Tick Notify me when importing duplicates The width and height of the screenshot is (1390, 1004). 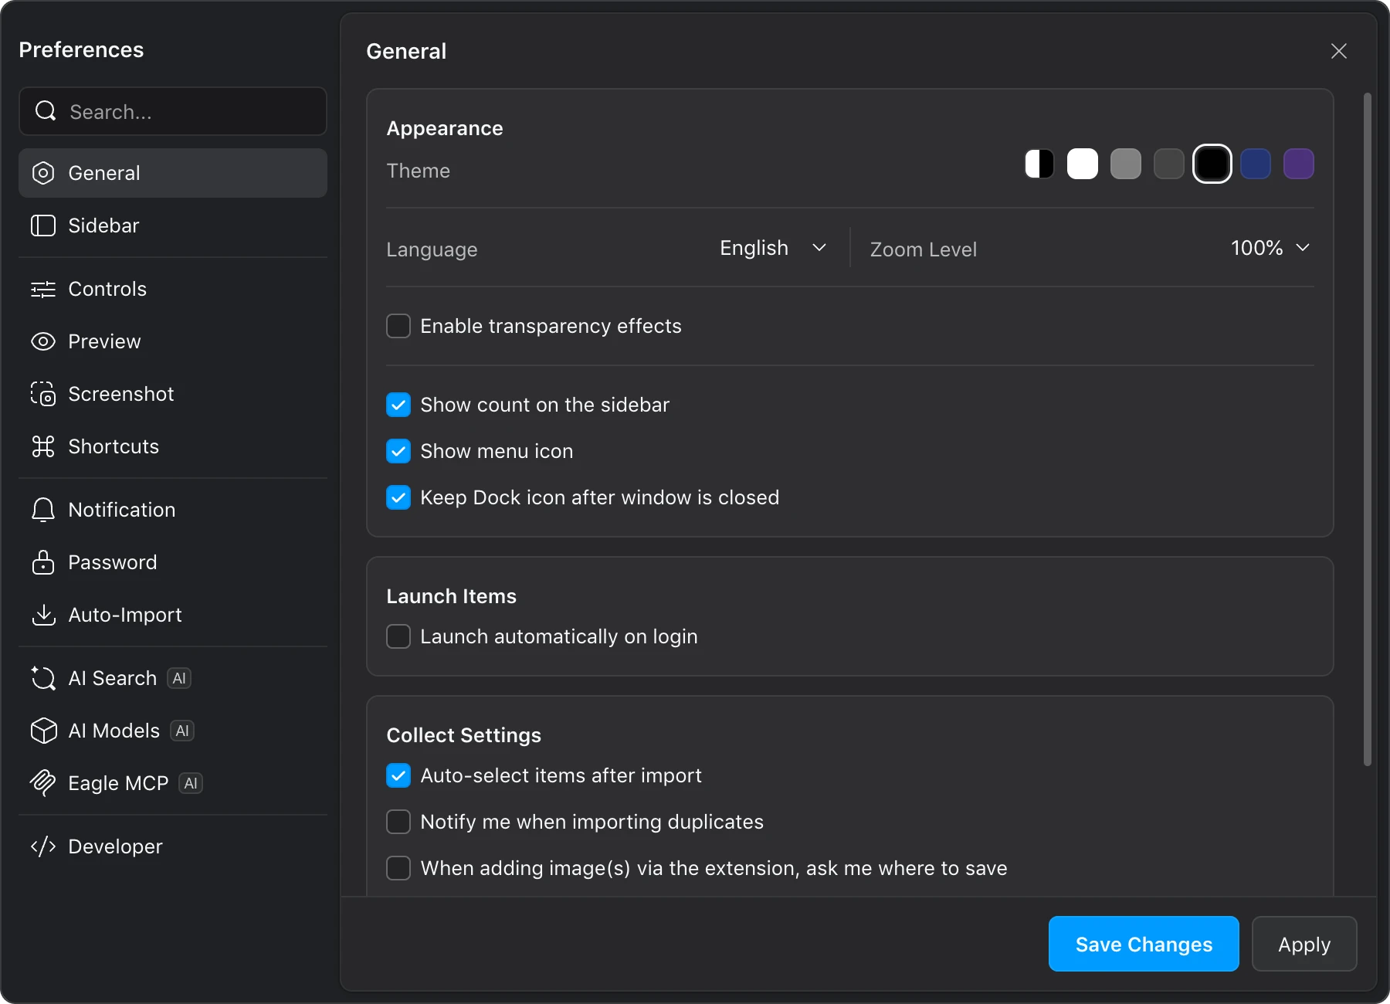(398, 822)
